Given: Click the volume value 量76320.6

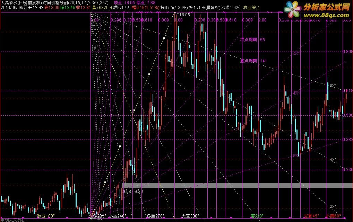Looking at the screenshot, I should [x=102, y=8].
